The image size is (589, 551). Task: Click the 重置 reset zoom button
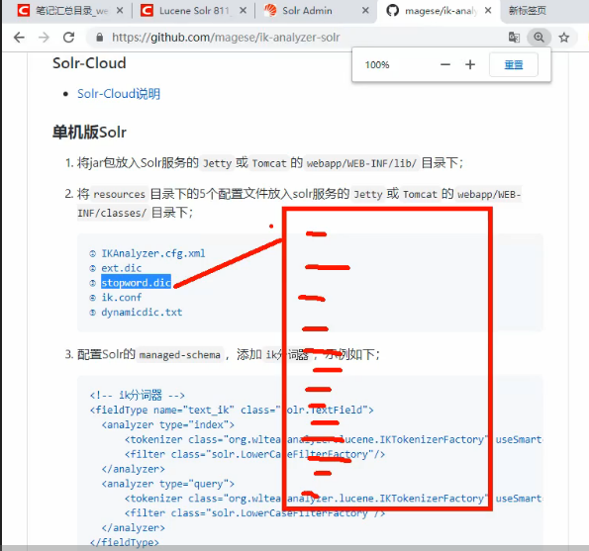pyautogui.click(x=514, y=64)
